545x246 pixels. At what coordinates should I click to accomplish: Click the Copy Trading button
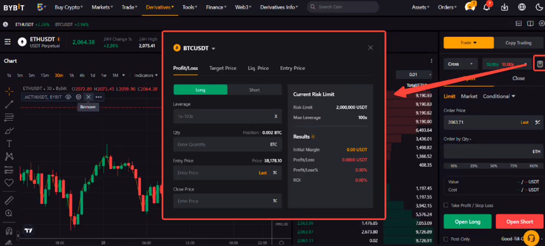point(518,43)
